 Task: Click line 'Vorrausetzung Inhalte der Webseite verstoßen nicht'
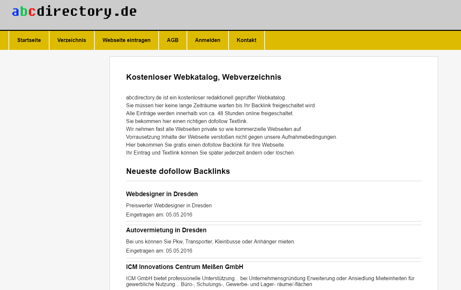(x=231, y=137)
